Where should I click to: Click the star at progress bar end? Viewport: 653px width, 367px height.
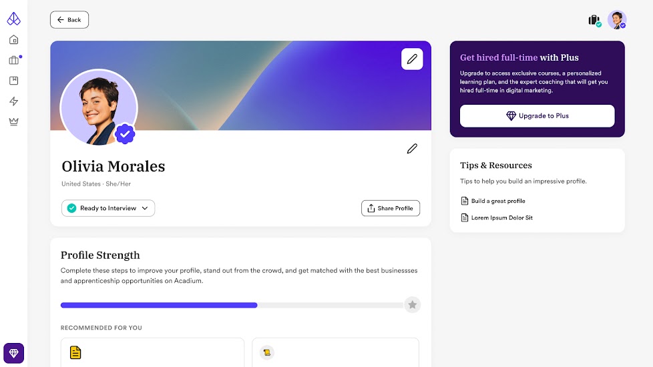413,305
